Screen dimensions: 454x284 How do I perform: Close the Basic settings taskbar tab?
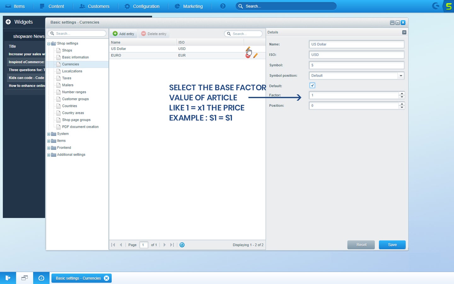pos(107,278)
